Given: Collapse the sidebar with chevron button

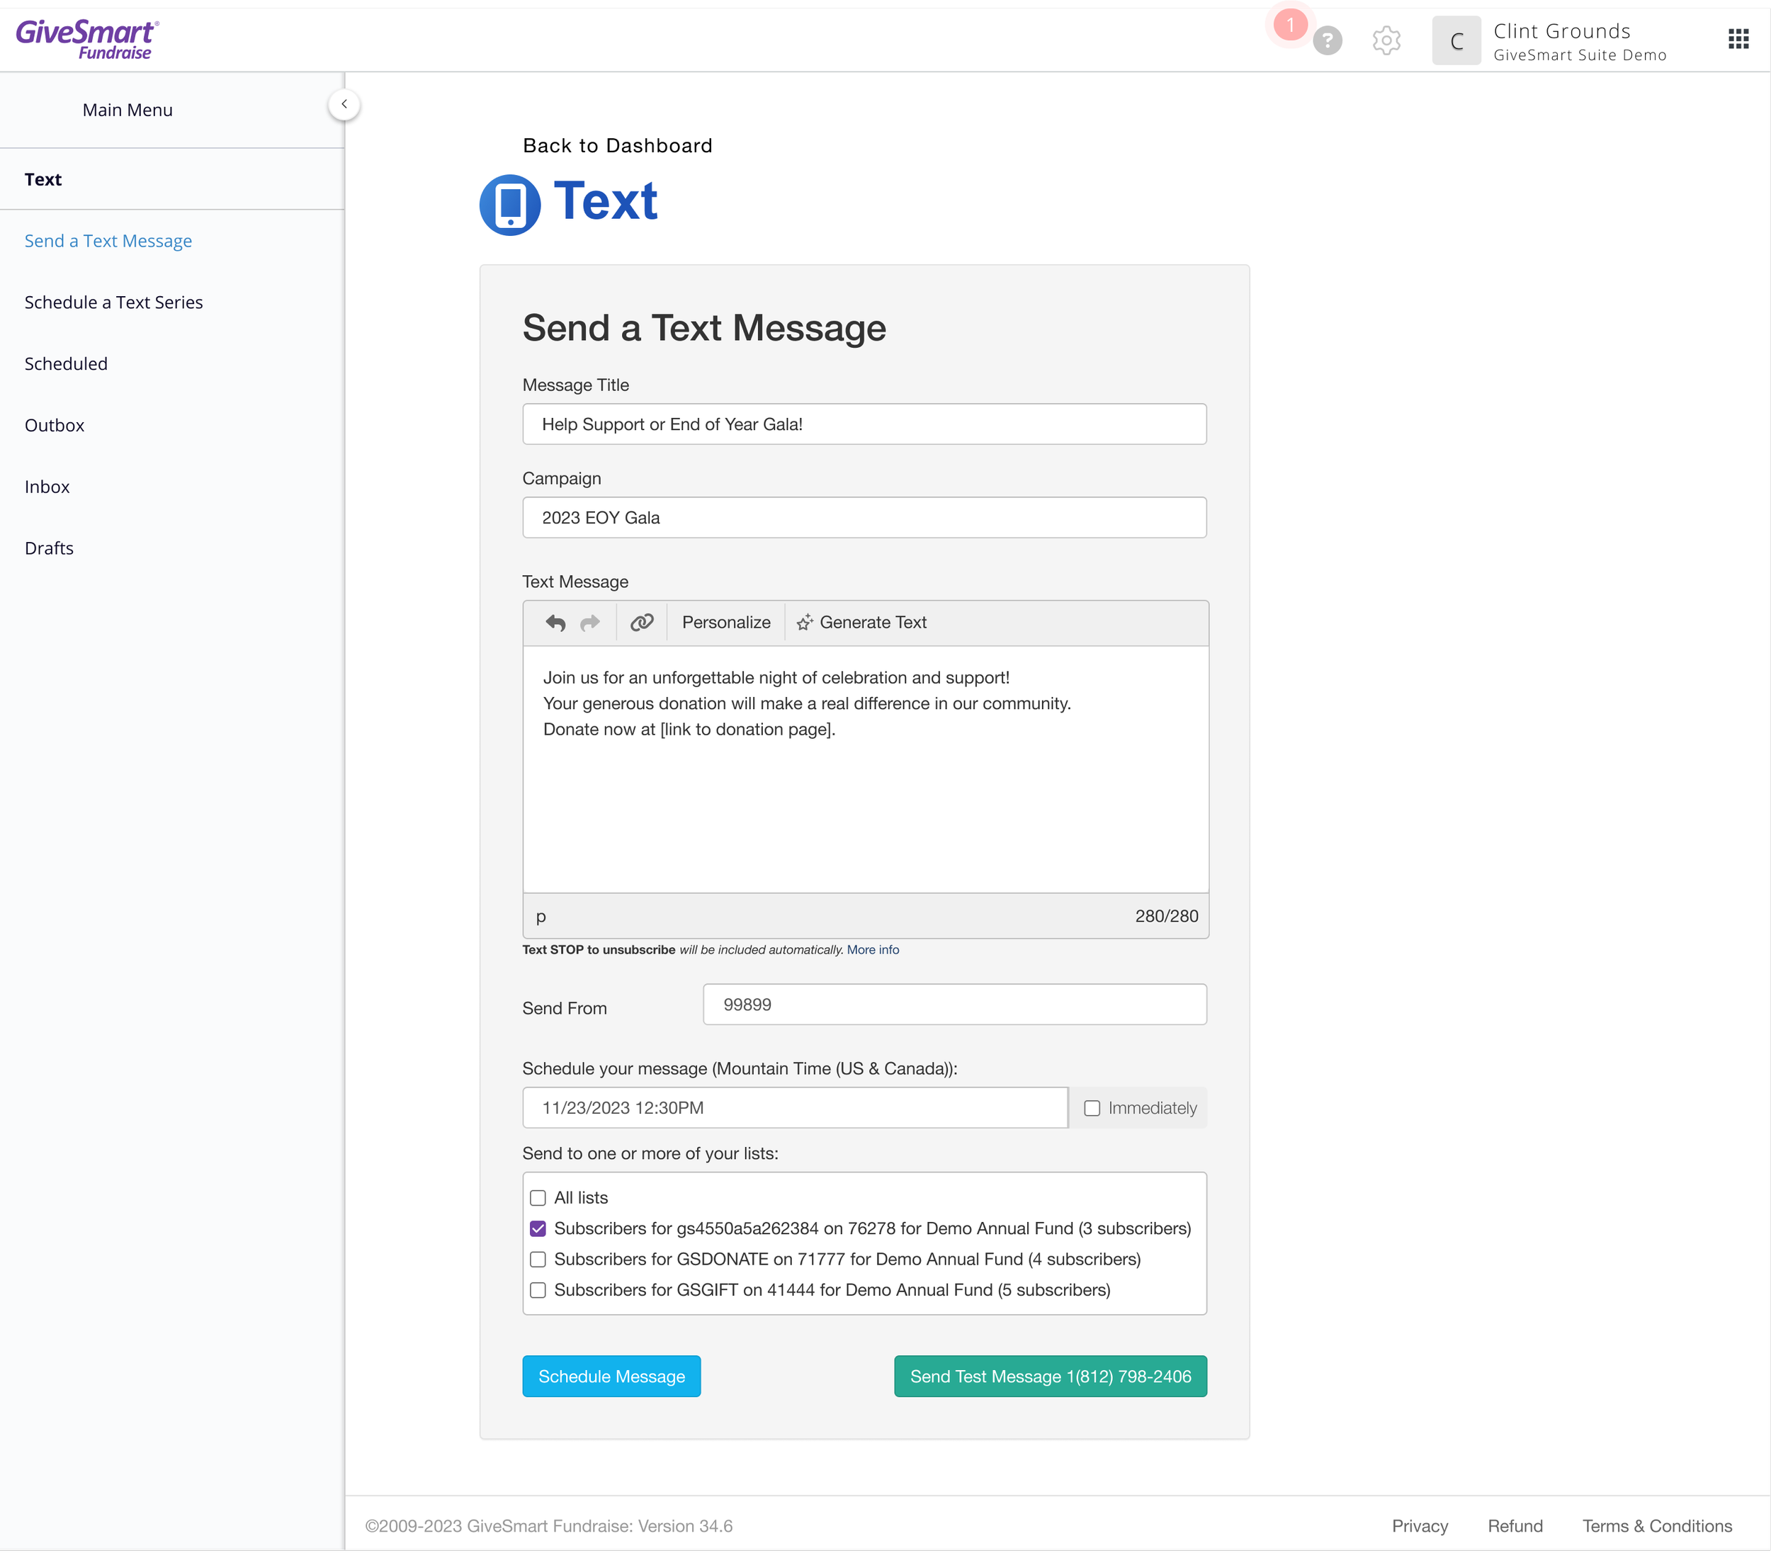Looking at the screenshot, I should pyautogui.click(x=344, y=105).
